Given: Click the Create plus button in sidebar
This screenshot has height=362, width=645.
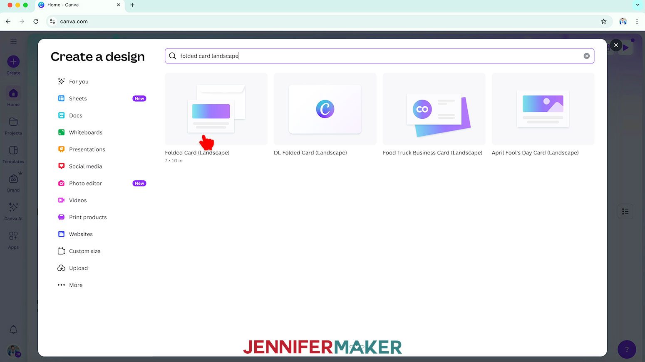Looking at the screenshot, I should pos(13,62).
